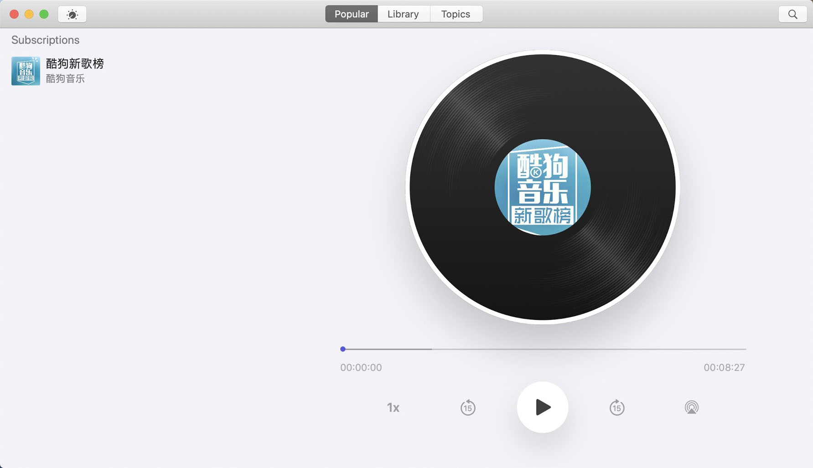Viewport: 813px width, 468px height.
Task: Open 酷狗新歌榜 subscription thumbnail
Action: tap(26, 71)
